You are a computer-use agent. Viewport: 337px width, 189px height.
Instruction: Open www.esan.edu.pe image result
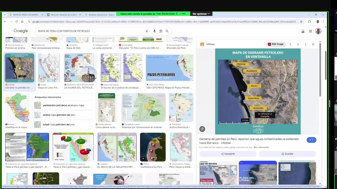click(122, 68)
